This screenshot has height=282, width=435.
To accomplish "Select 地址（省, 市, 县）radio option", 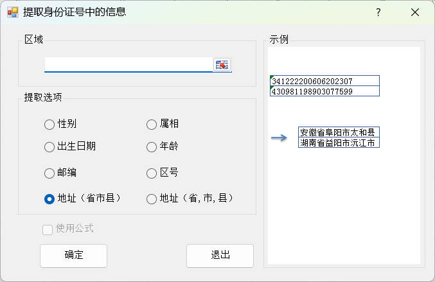I will 152,198.
